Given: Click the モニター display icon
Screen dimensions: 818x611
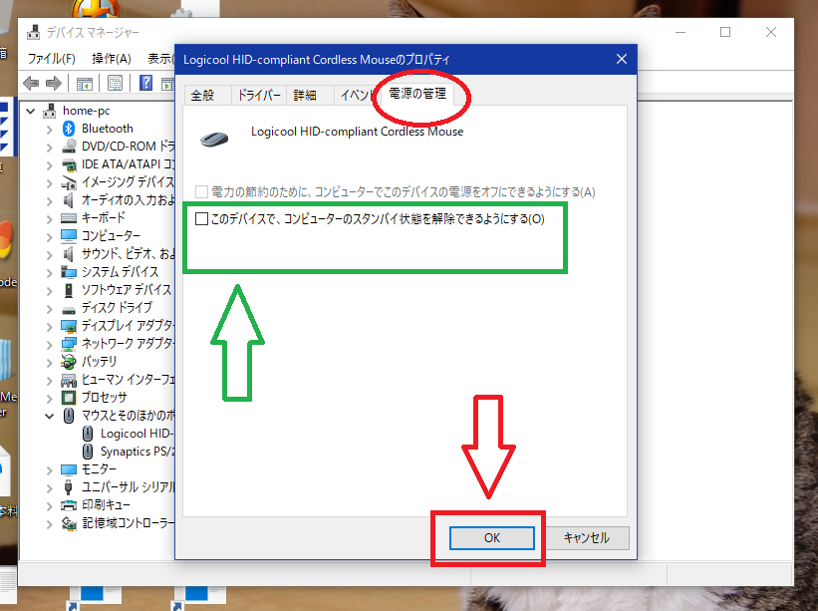Looking at the screenshot, I should click(x=69, y=469).
